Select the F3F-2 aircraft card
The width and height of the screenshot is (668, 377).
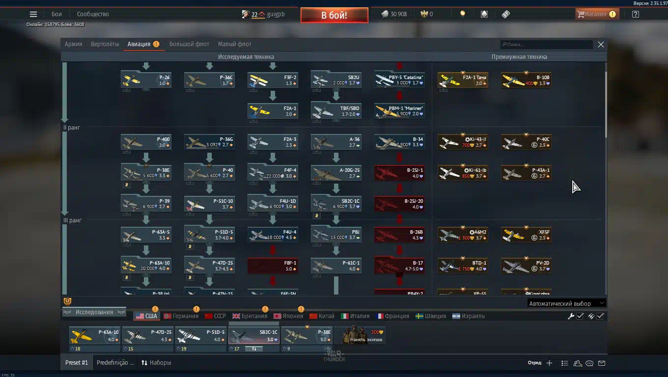pos(273,80)
